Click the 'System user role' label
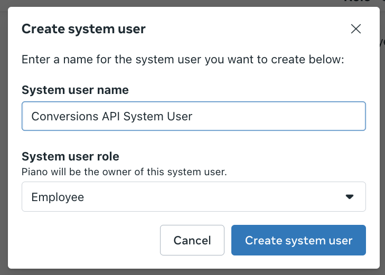The height and width of the screenshot is (275, 385). [70, 157]
